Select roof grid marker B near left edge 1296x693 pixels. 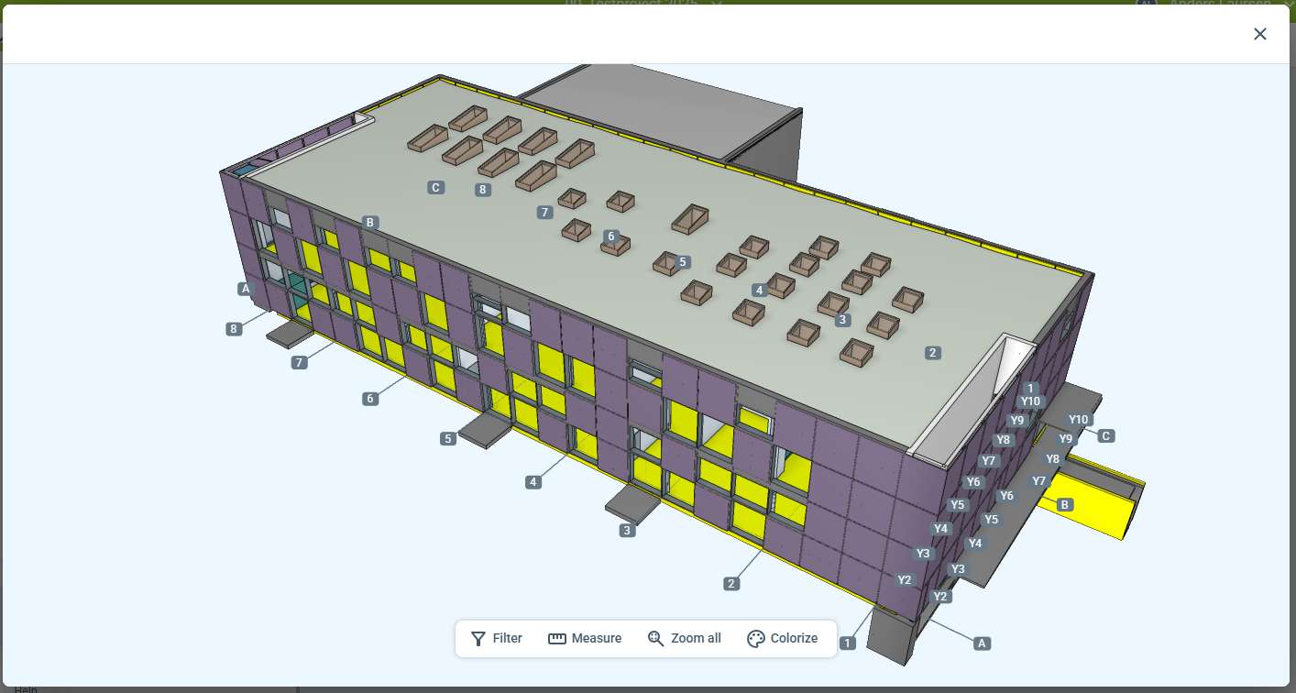click(369, 223)
